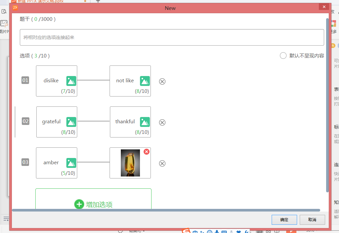The width and height of the screenshot is (339, 233).
Task: Add image to the thankful option
Action: (145, 122)
